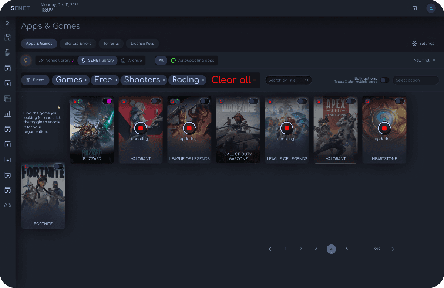Jump to last page 999
The image size is (444, 288).
tap(377, 249)
